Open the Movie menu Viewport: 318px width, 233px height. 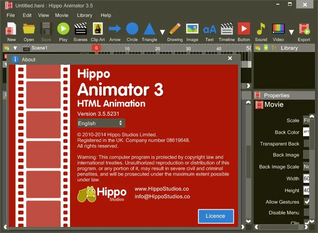[x=62, y=15]
